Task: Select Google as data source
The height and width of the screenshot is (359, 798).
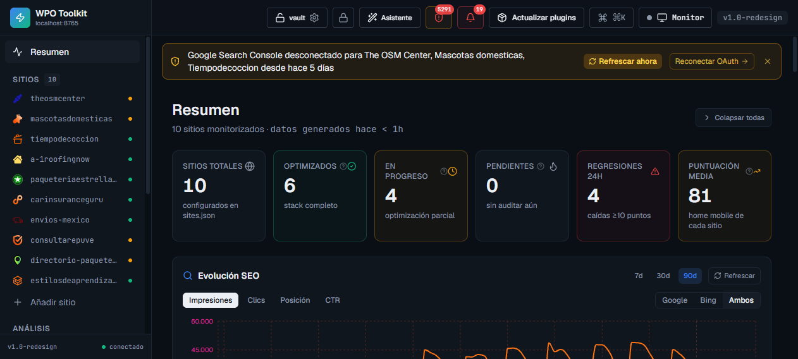Action: click(675, 300)
